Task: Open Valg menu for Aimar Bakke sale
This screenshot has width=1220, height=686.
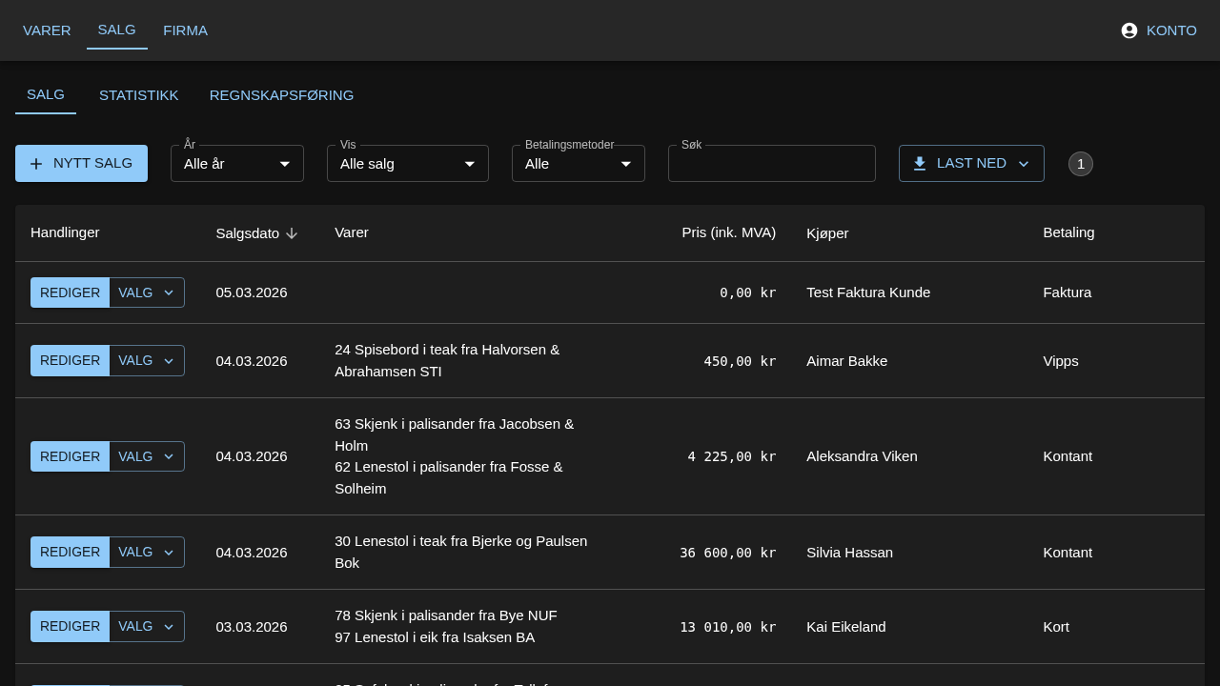Action: [147, 361]
